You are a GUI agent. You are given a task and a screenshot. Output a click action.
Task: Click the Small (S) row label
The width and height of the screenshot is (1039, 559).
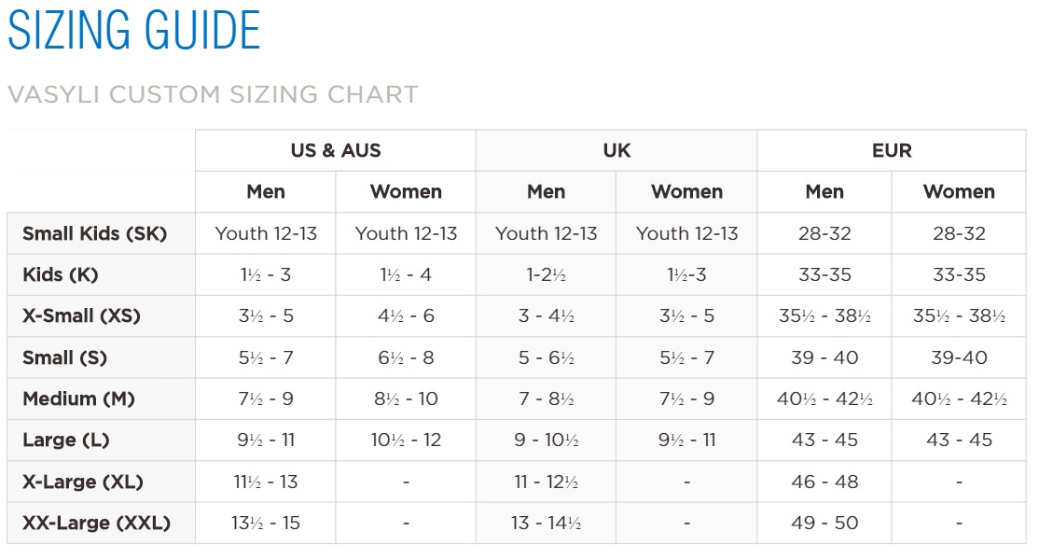click(65, 357)
